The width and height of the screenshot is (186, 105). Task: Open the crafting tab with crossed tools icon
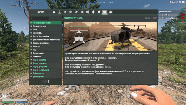point(54,12)
